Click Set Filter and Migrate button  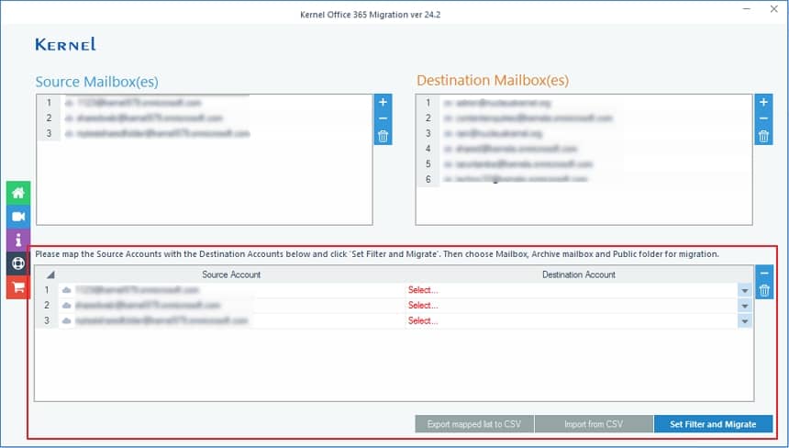pos(713,424)
